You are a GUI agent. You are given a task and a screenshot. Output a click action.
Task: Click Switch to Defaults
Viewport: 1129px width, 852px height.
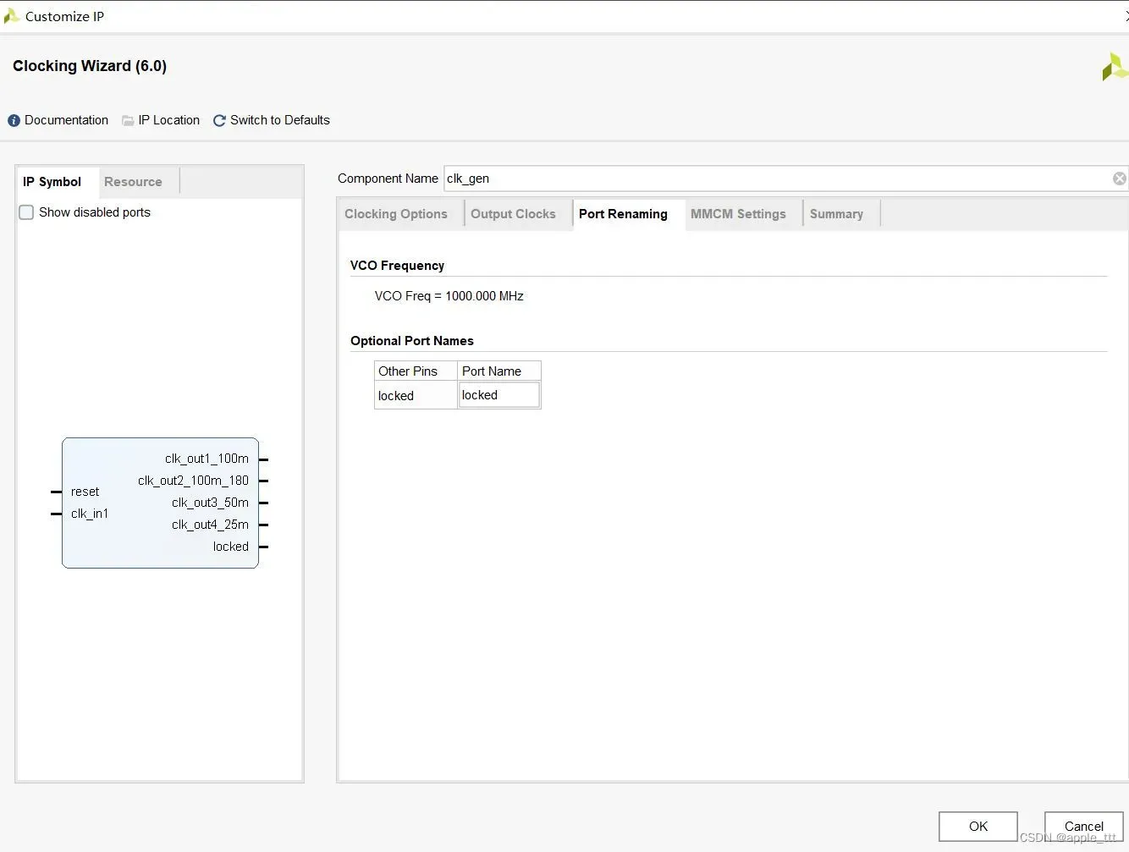pyautogui.click(x=280, y=120)
